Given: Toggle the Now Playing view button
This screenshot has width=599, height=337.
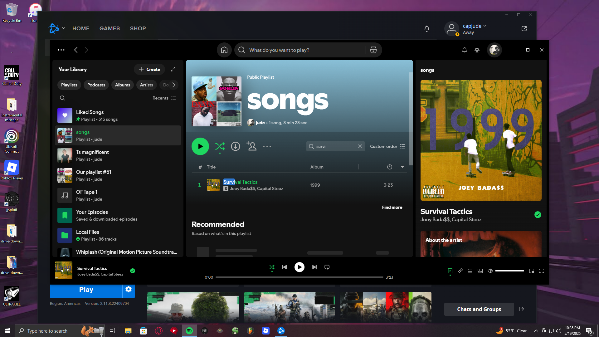Looking at the screenshot, I should (450, 271).
